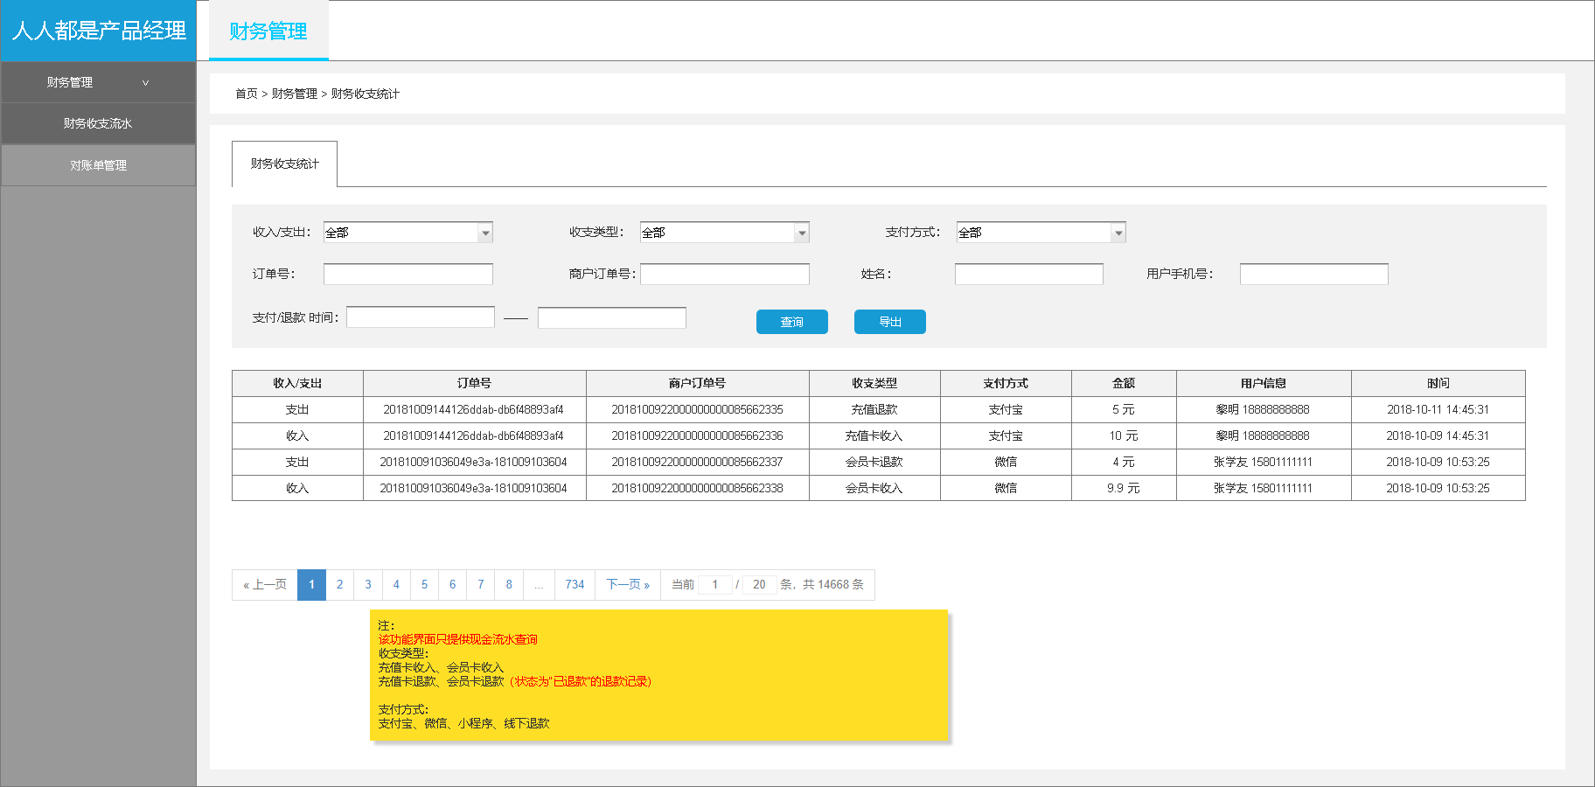Click the ellipsis in the pagination bar
Image resolution: width=1595 pixels, height=787 pixels.
539,584
